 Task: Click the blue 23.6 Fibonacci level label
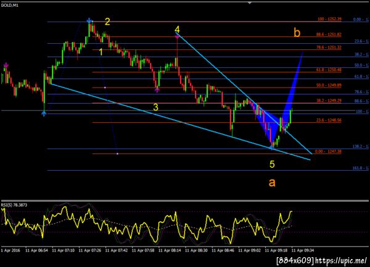pyautogui.click(x=362, y=41)
